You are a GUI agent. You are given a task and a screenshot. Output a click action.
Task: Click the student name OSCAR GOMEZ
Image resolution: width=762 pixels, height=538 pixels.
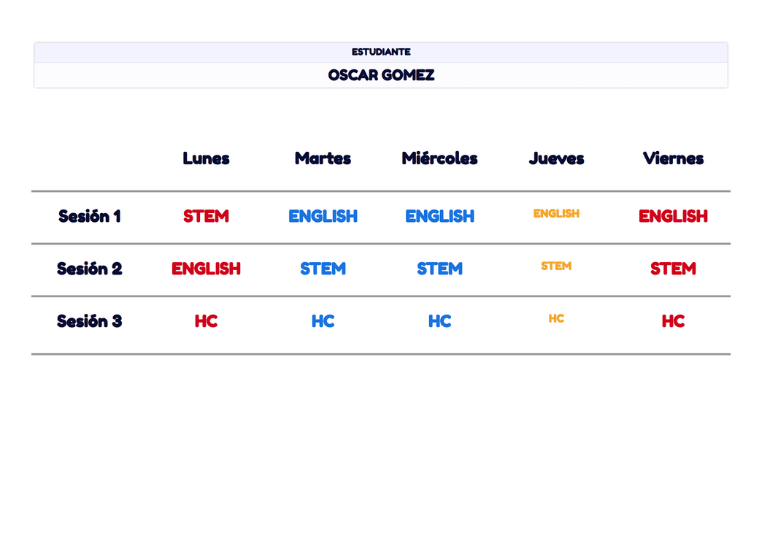tap(381, 75)
